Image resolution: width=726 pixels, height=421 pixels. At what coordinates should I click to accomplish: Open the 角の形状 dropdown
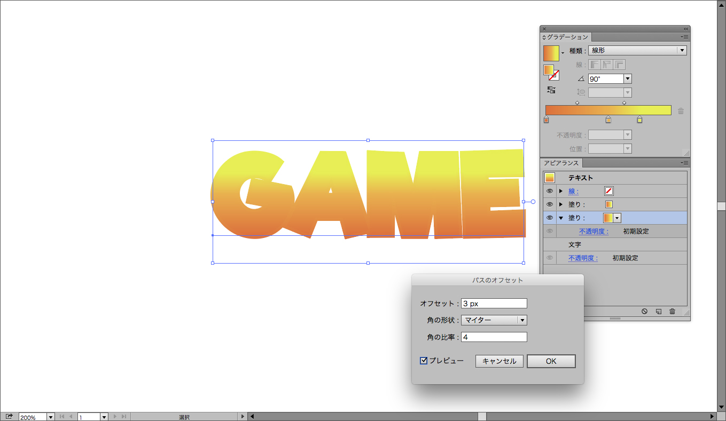522,320
